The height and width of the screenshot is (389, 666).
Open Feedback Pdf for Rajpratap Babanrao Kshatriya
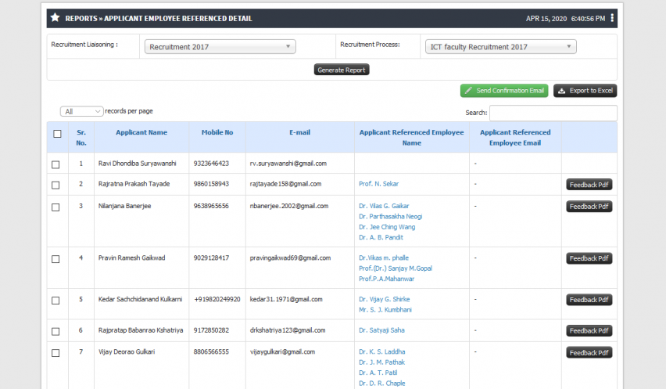click(x=589, y=331)
